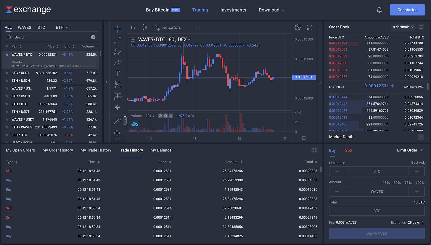Change candlestick chart style
This screenshot has width=431, height=245.
(144, 27)
